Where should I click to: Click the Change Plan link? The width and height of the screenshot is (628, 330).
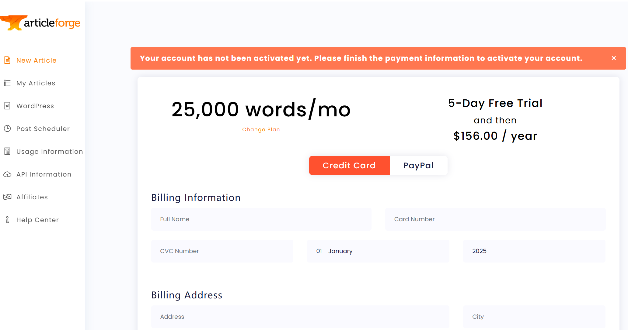coord(261,129)
